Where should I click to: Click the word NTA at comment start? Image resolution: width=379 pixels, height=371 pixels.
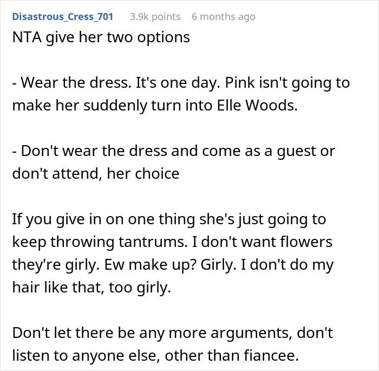(27, 37)
